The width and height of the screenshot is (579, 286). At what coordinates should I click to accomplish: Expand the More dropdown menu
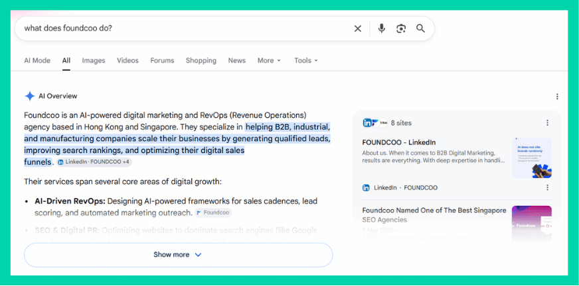coord(269,60)
